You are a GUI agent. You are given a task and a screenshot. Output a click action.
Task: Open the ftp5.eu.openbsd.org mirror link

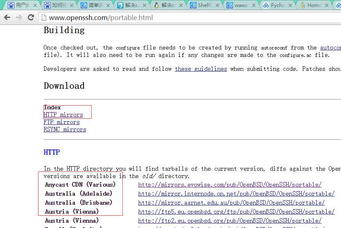point(236,212)
